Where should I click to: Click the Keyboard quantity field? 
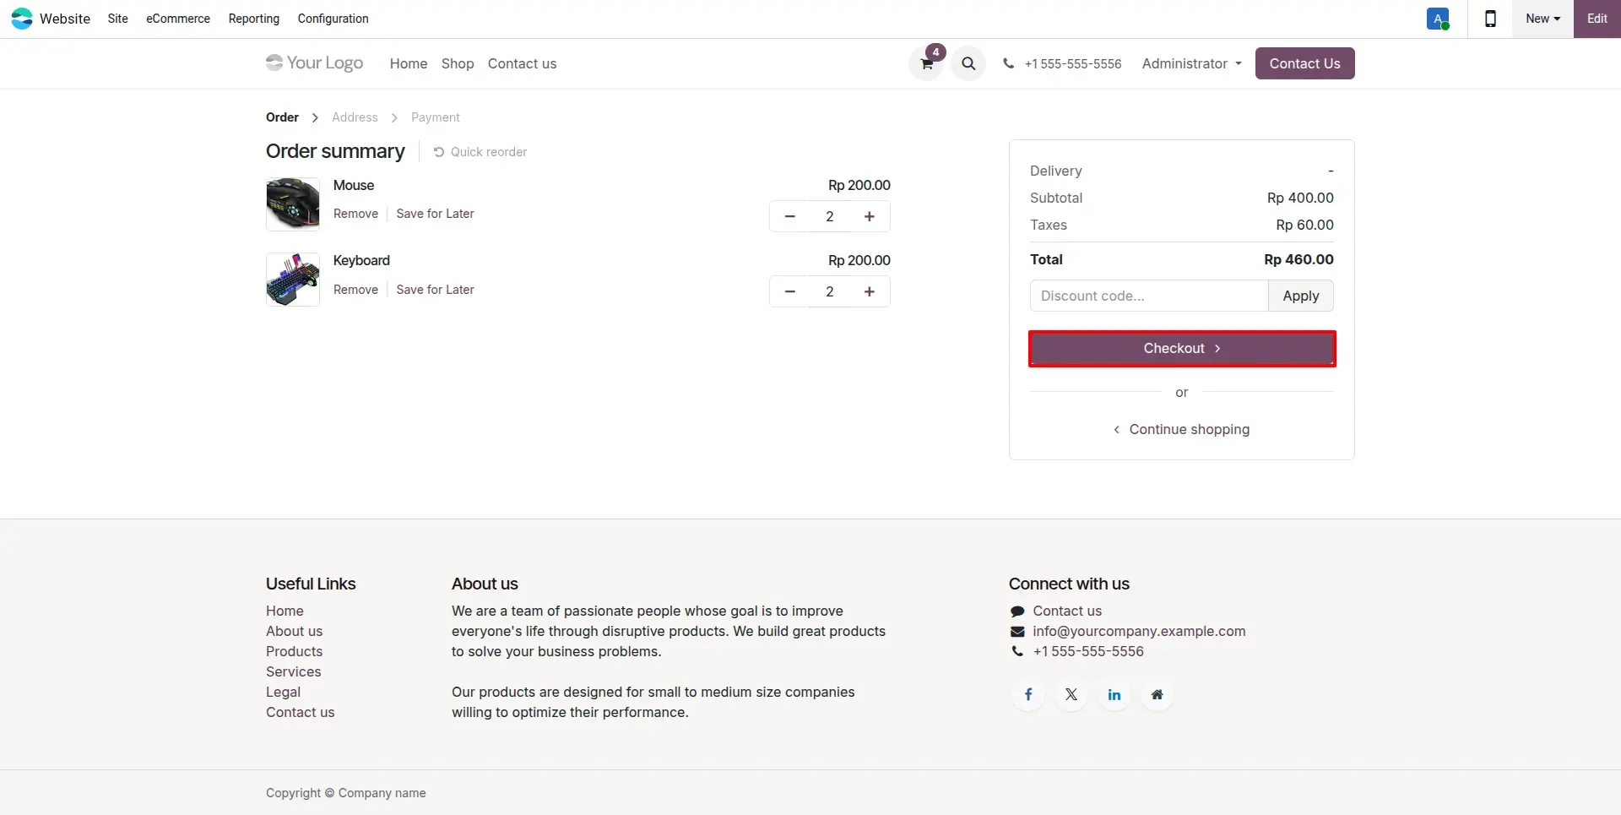[x=830, y=291]
